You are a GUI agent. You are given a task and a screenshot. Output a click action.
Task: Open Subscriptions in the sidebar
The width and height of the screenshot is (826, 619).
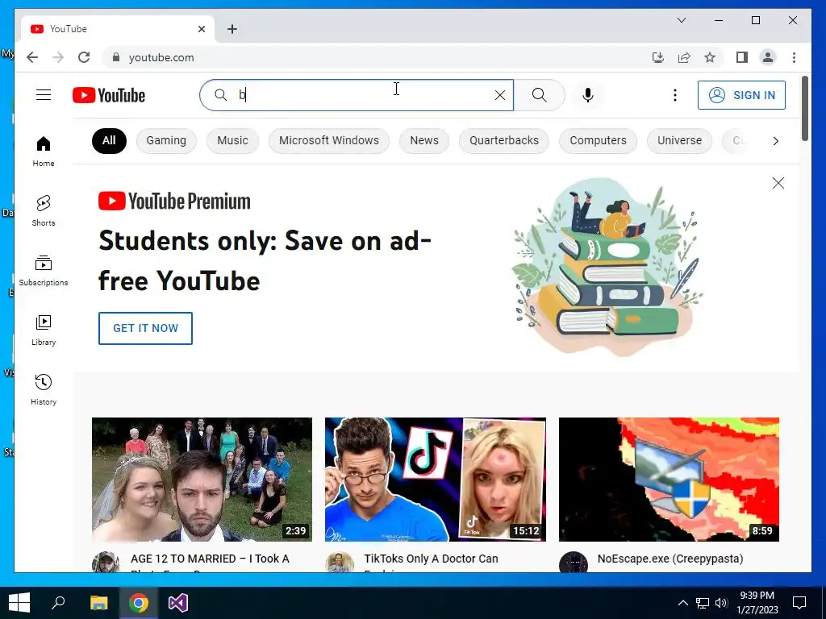click(44, 271)
